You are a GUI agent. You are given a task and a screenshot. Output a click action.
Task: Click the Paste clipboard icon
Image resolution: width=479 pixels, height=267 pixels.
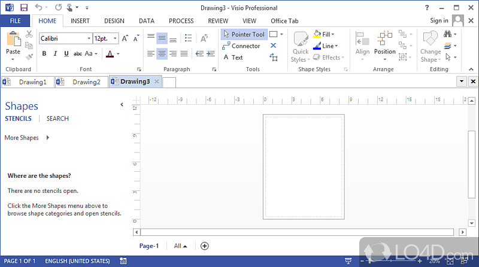click(x=13, y=40)
